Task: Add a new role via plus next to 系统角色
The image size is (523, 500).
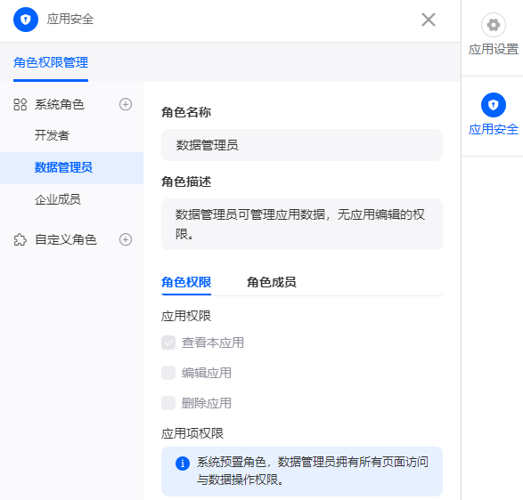Action: (x=126, y=105)
